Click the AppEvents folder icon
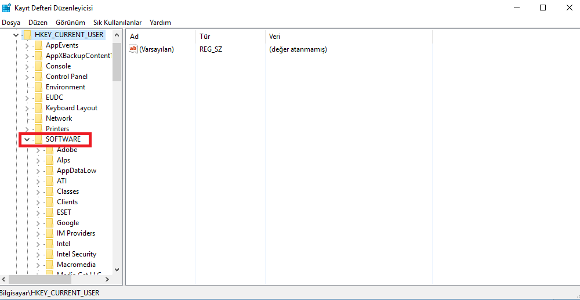 click(38, 45)
